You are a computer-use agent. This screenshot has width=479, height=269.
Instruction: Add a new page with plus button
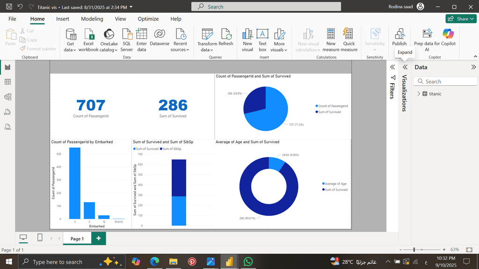98,239
